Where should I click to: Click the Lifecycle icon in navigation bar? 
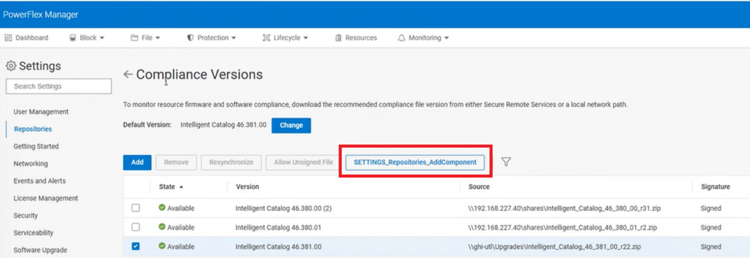[266, 38]
